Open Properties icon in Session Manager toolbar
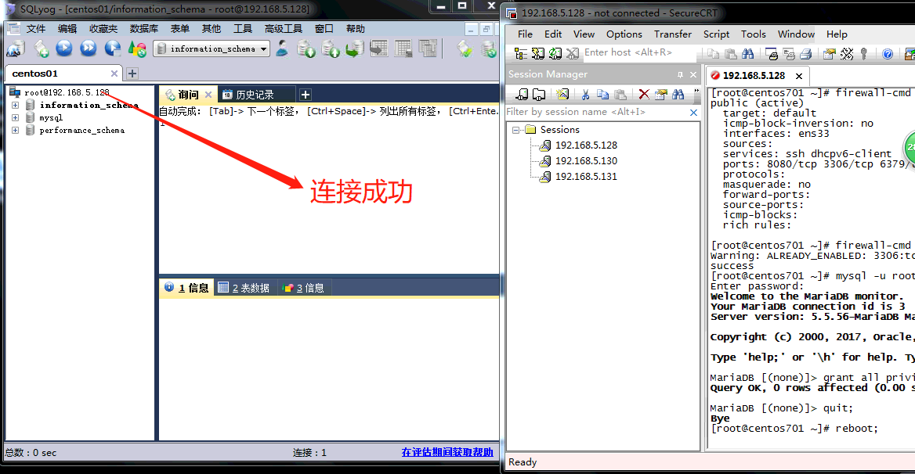This screenshot has height=474, width=915. point(660,95)
